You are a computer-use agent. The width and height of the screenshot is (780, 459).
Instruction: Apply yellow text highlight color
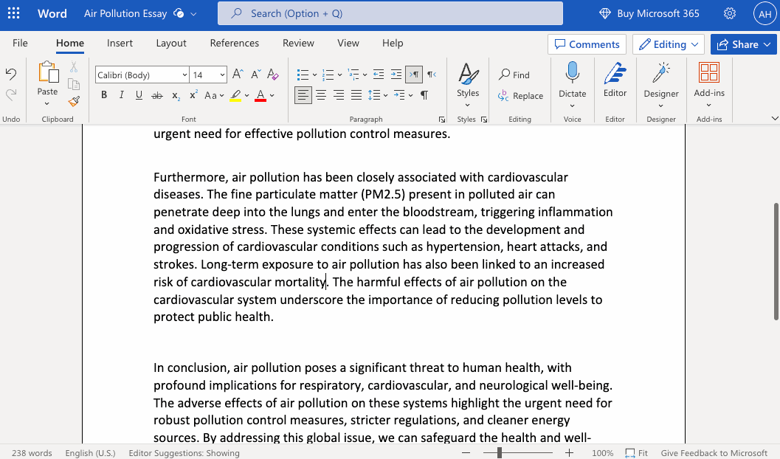point(235,95)
